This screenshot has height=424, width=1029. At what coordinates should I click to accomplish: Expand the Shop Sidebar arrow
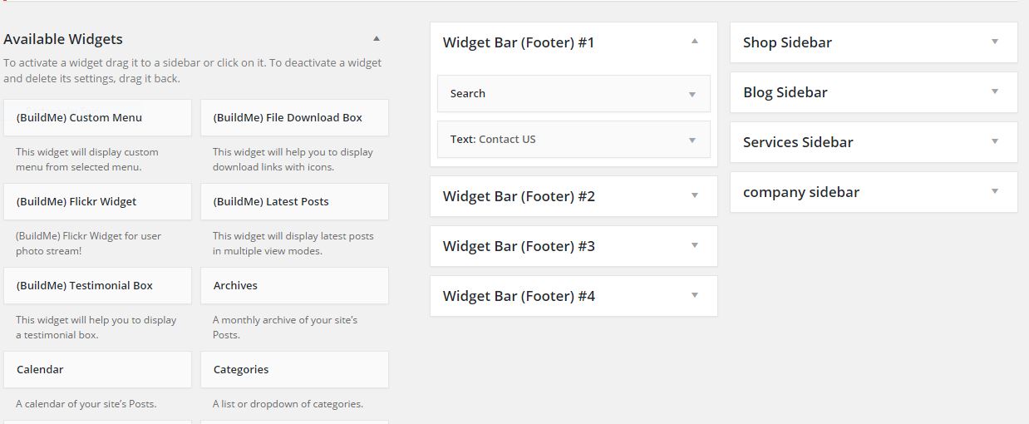[x=995, y=42]
